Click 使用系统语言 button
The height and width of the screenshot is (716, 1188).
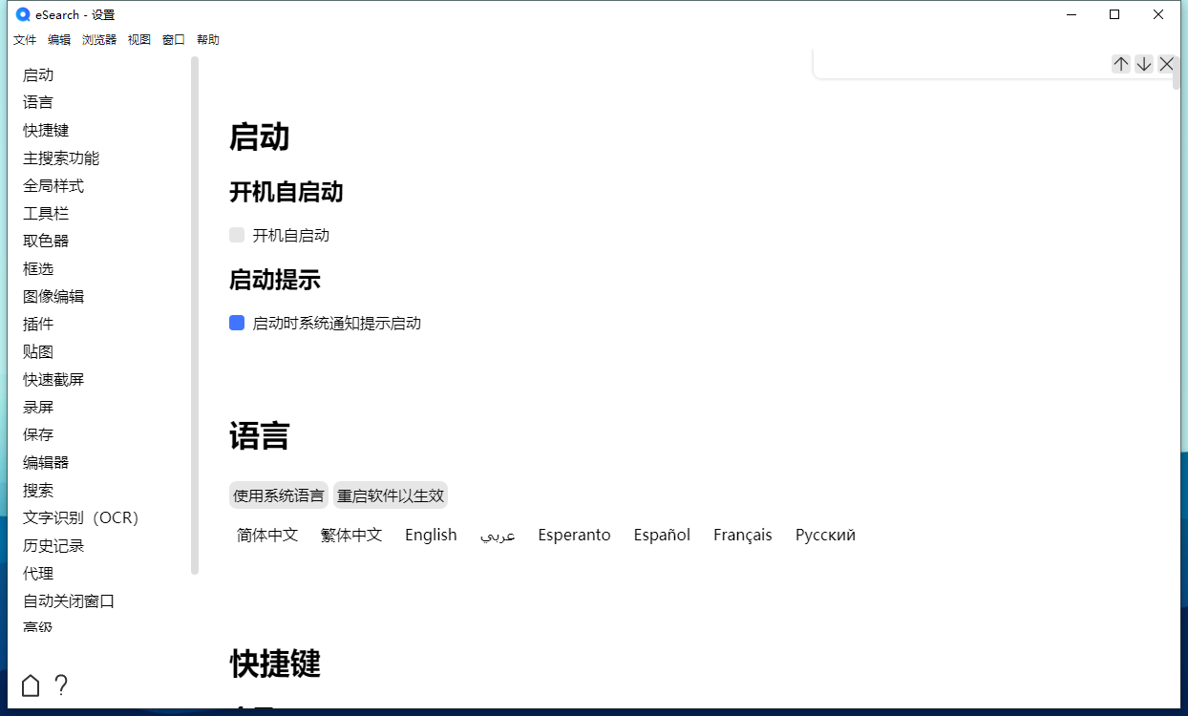(x=278, y=495)
